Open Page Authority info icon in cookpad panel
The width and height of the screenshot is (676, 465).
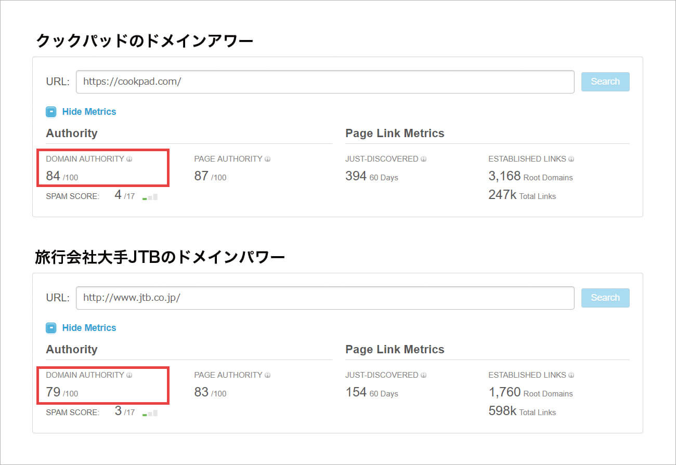[x=268, y=159]
